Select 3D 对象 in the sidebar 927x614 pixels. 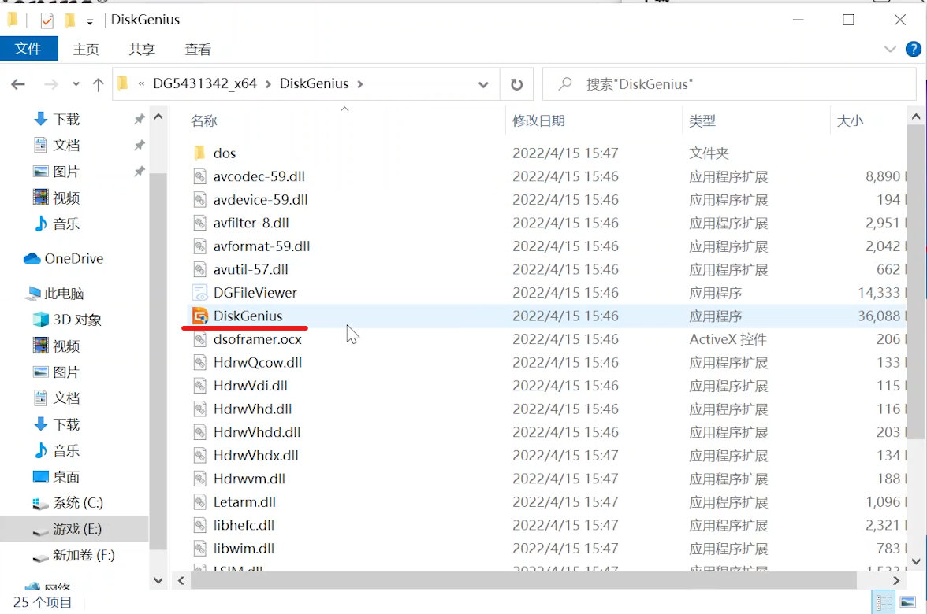click(x=67, y=320)
